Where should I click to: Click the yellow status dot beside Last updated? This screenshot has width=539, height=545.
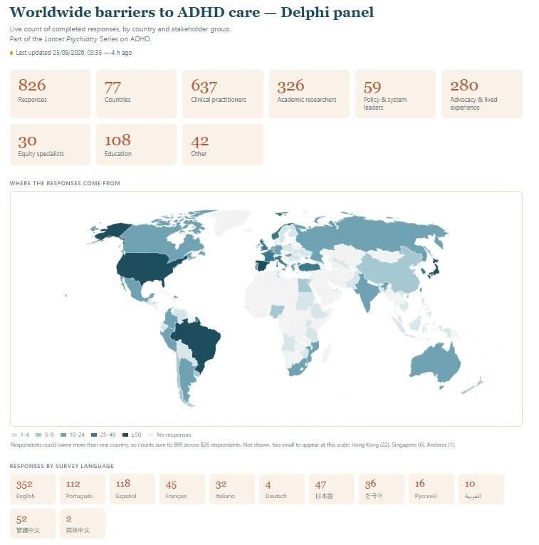pos(11,53)
